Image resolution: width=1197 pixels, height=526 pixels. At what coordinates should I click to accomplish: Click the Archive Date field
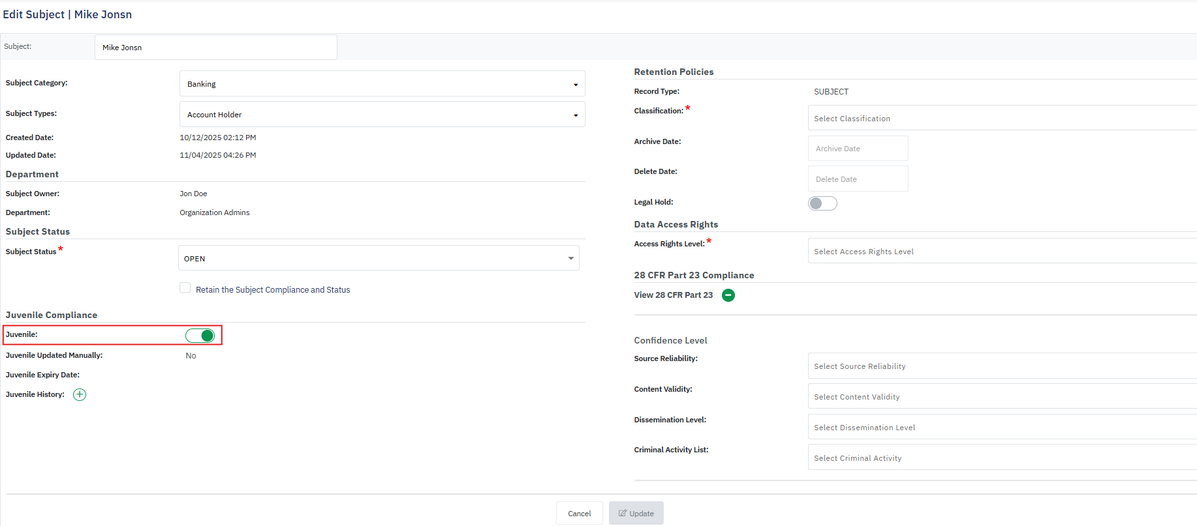coord(858,149)
